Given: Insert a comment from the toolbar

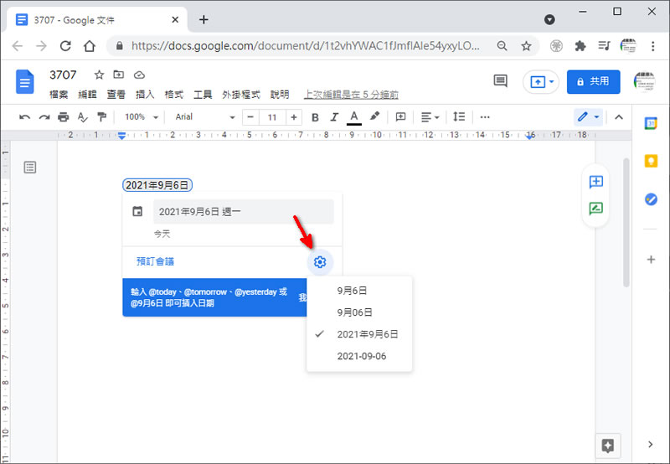Looking at the screenshot, I should [400, 117].
